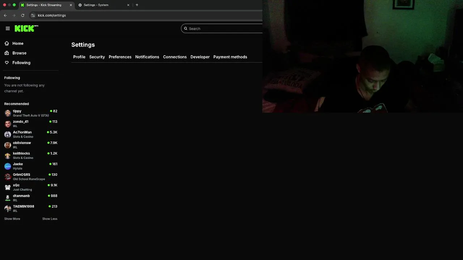463x260 pixels.
Task: Open xQc channel name
Action: (16, 185)
